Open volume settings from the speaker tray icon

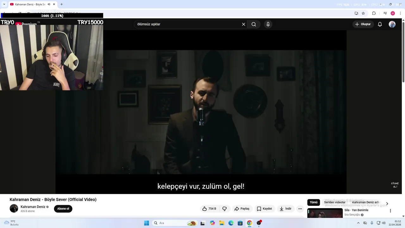pos(384,223)
